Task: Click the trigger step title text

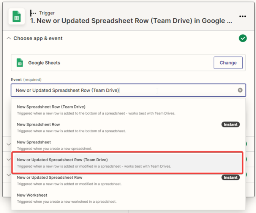Action: [131, 21]
